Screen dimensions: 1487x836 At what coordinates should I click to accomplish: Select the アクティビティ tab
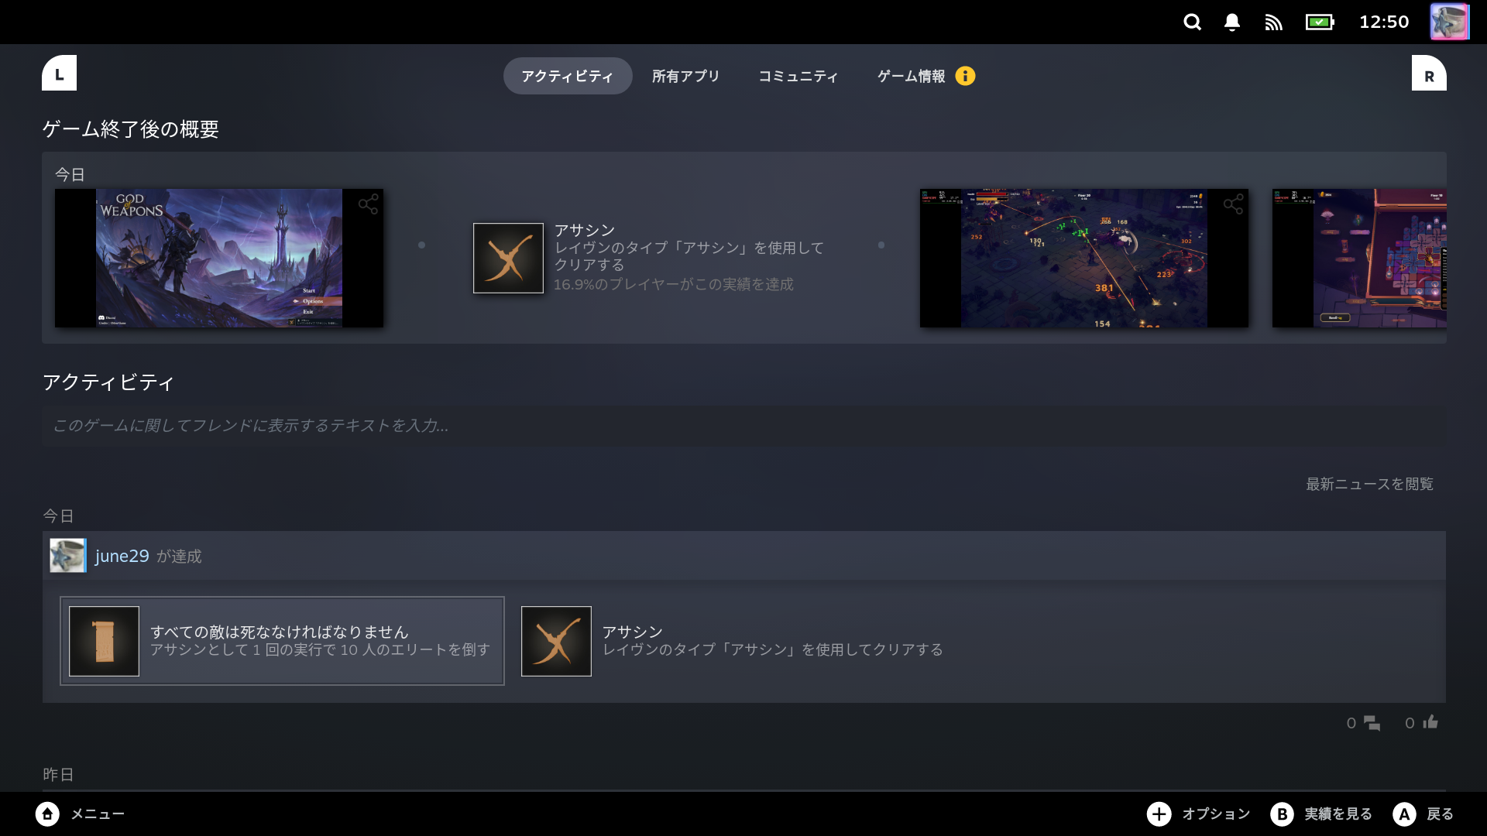[x=567, y=76]
